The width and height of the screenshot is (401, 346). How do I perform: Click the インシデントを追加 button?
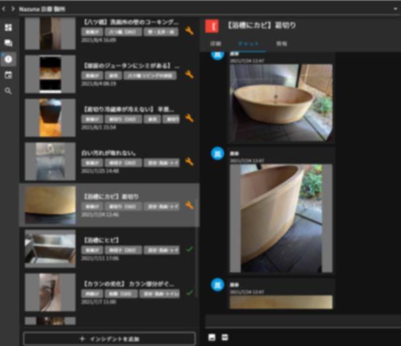[110, 339]
